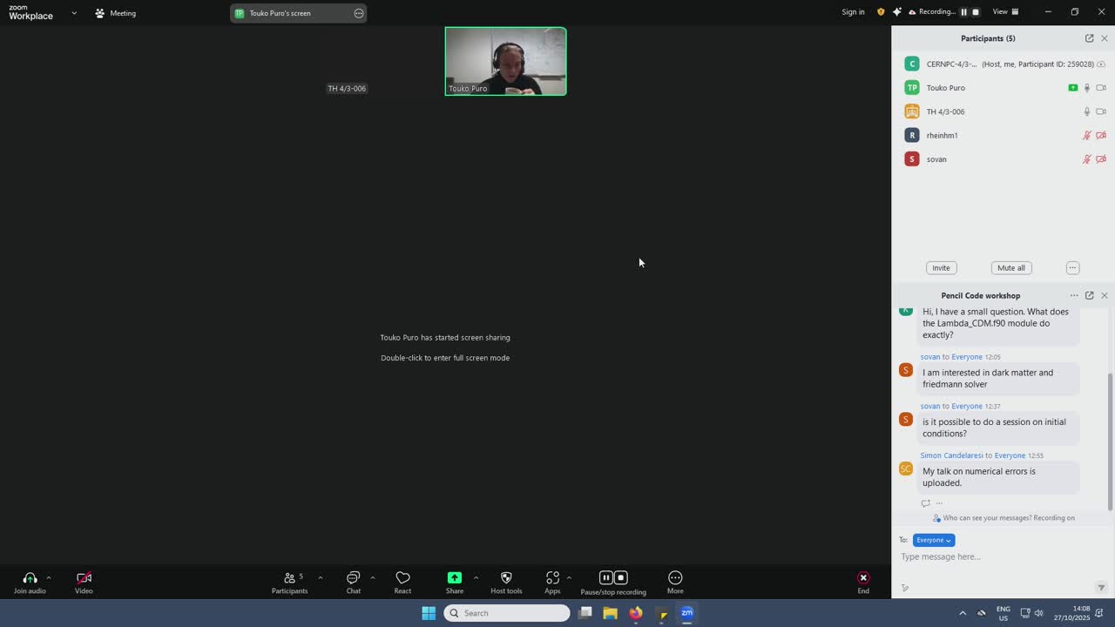Screen dimensions: 1115x627
Task: Click the red End meeting icon
Action: tap(863, 578)
